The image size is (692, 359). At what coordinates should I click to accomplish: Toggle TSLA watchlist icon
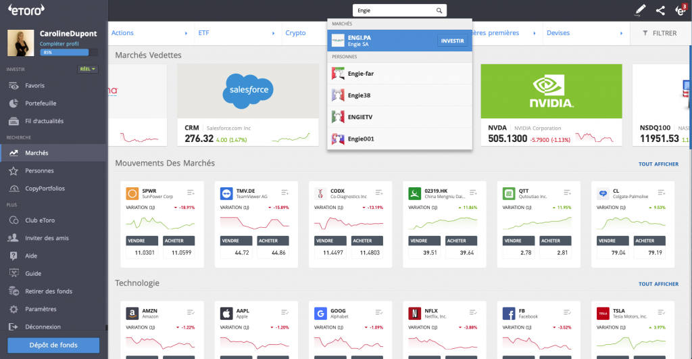662,312
